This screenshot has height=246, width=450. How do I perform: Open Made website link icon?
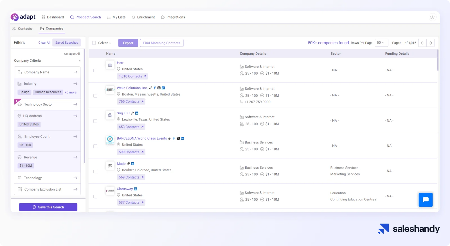pos(129,164)
